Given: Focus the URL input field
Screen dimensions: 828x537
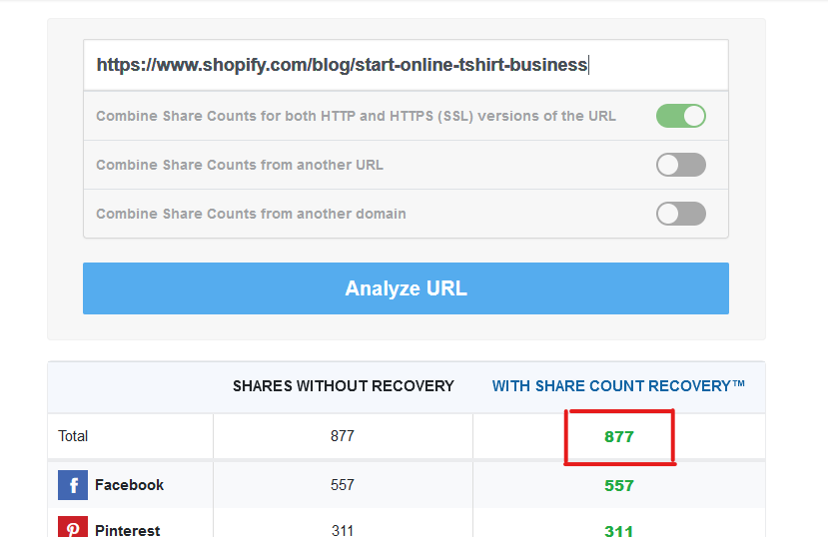Looking at the screenshot, I should click(406, 65).
